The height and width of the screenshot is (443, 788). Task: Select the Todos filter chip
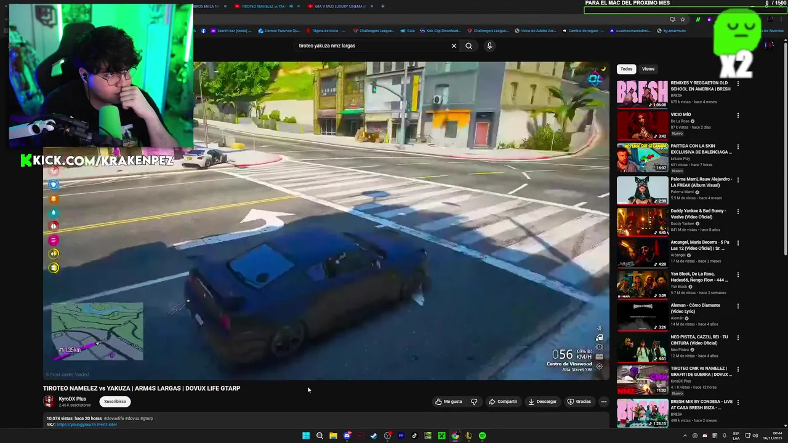pyautogui.click(x=626, y=69)
